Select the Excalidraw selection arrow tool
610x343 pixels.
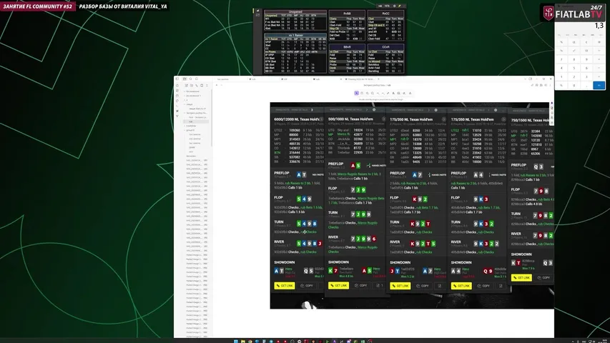[x=356, y=93]
